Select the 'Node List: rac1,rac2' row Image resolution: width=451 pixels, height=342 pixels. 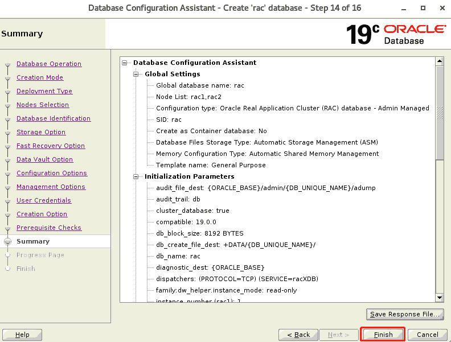pos(188,97)
